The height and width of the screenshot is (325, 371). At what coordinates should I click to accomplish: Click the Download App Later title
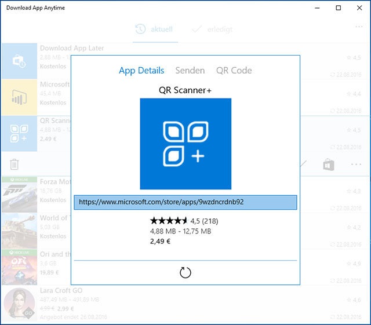[x=72, y=48]
